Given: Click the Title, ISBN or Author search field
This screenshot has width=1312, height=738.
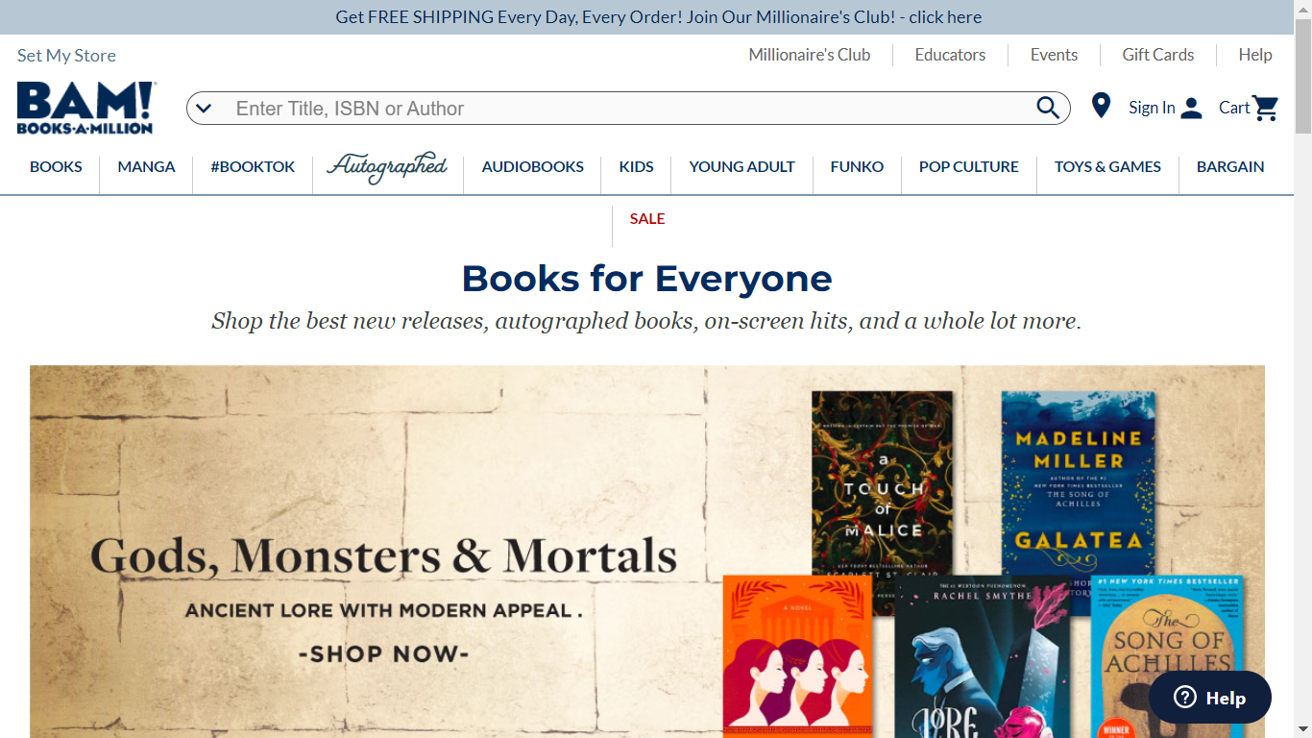Looking at the screenshot, I should click(x=629, y=109).
